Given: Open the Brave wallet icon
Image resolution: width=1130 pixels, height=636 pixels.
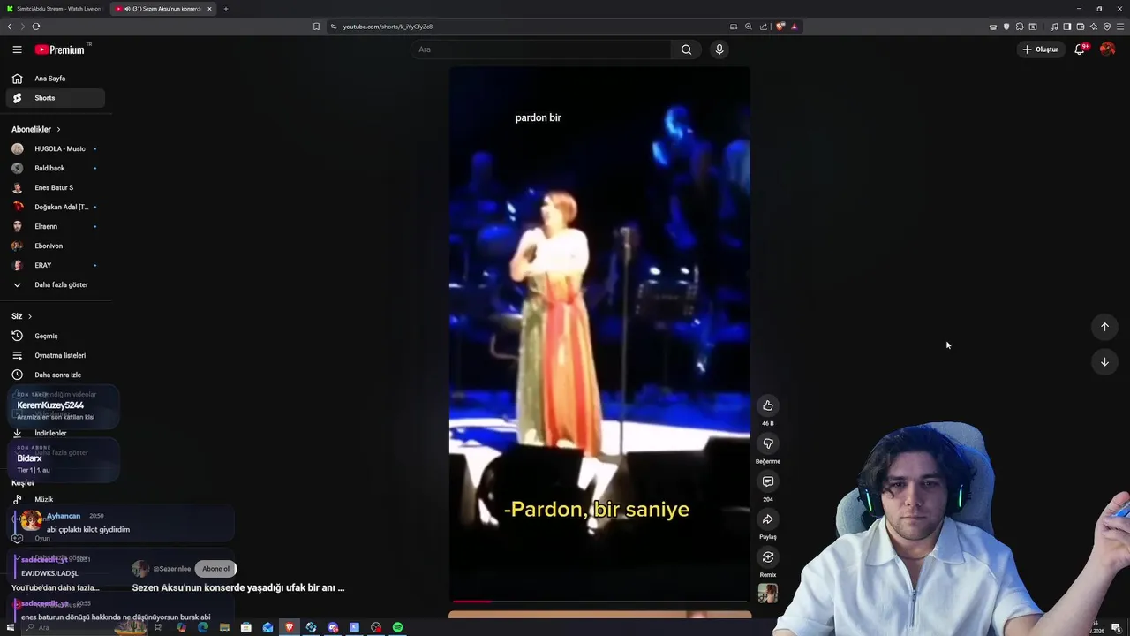Looking at the screenshot, I should pyautogui.click(x=1080, y=26).
